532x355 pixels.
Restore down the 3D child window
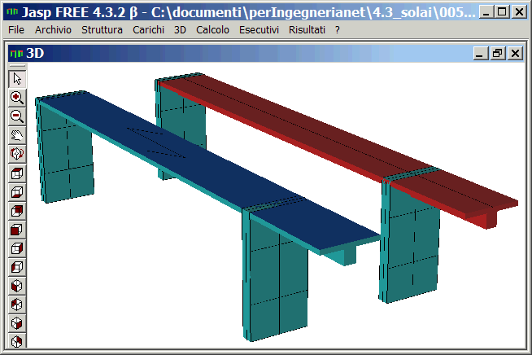click(x=498, y=54)
